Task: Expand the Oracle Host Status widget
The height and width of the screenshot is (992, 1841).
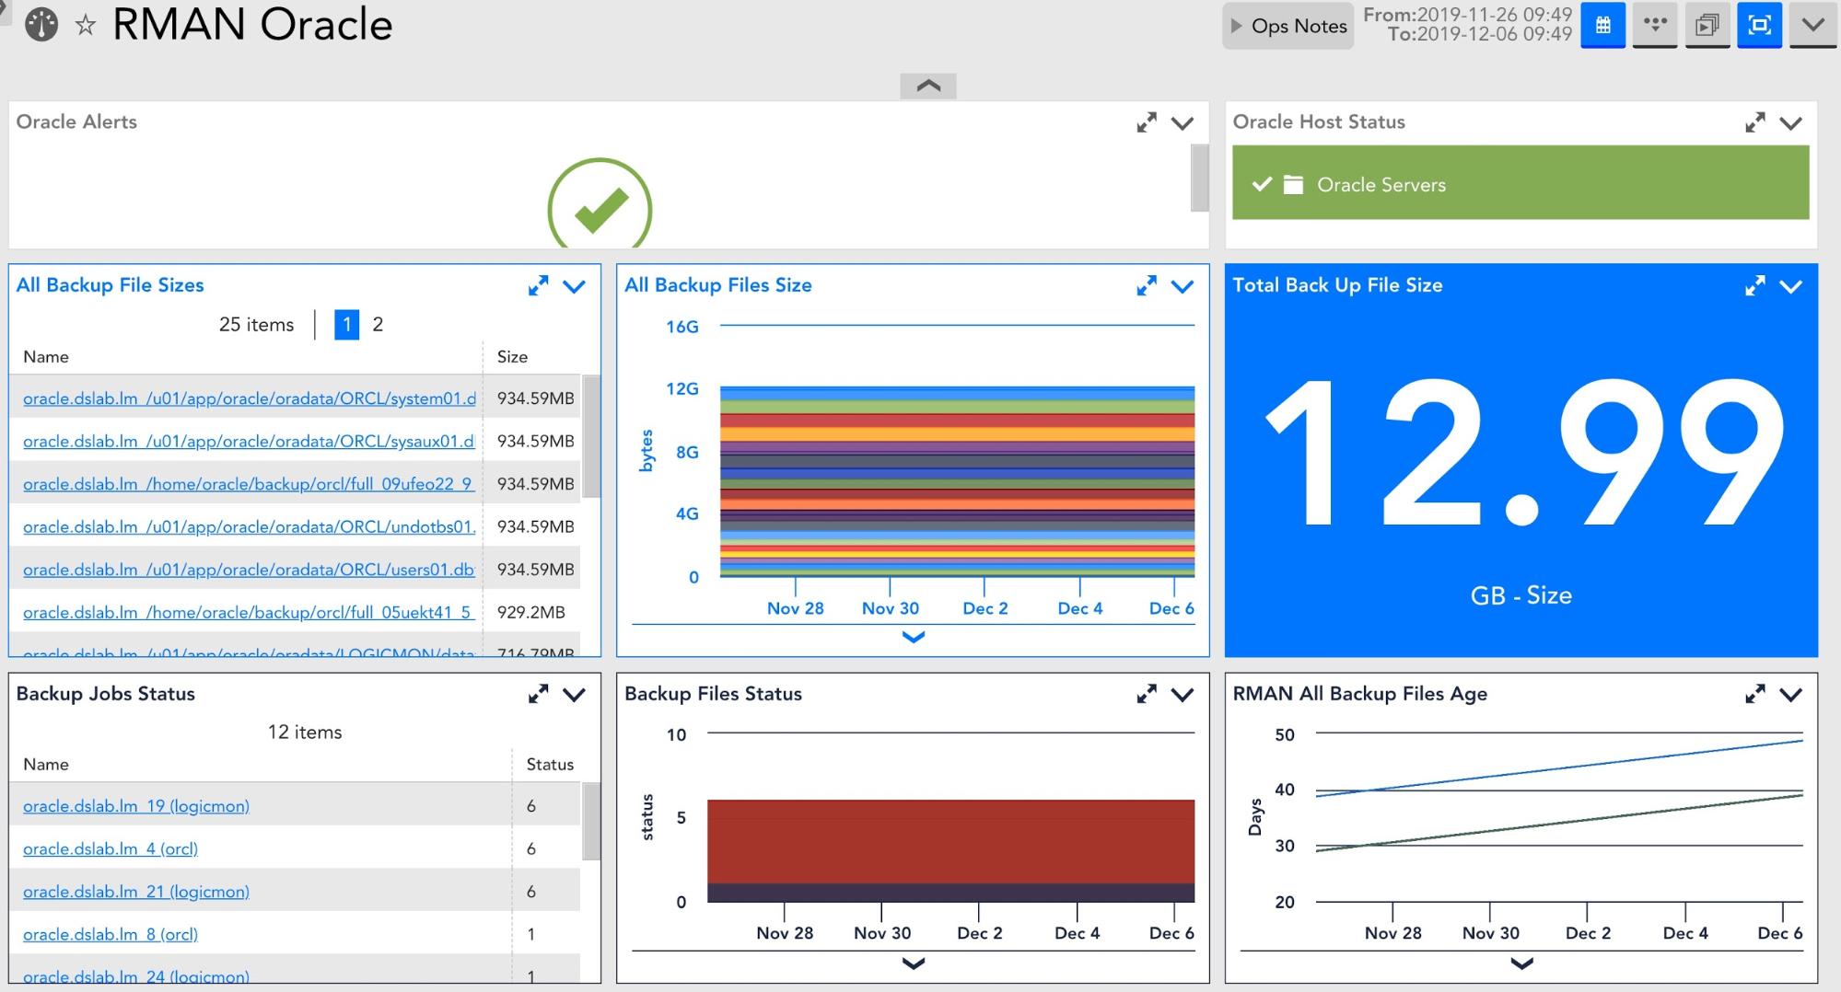Action: tap(1755, 122)
